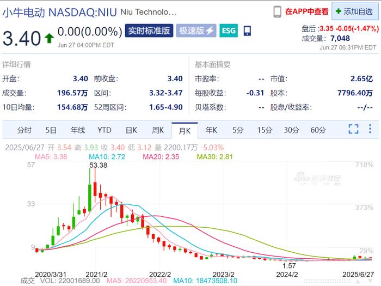Image resolution: width=381 pixels, height=286 pixels.
Task: Click the 每股收益 value -0.31
Action: tap(255, 93)
